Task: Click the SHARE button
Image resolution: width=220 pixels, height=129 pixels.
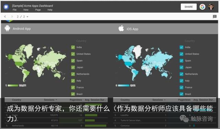Action: [189, 7]
